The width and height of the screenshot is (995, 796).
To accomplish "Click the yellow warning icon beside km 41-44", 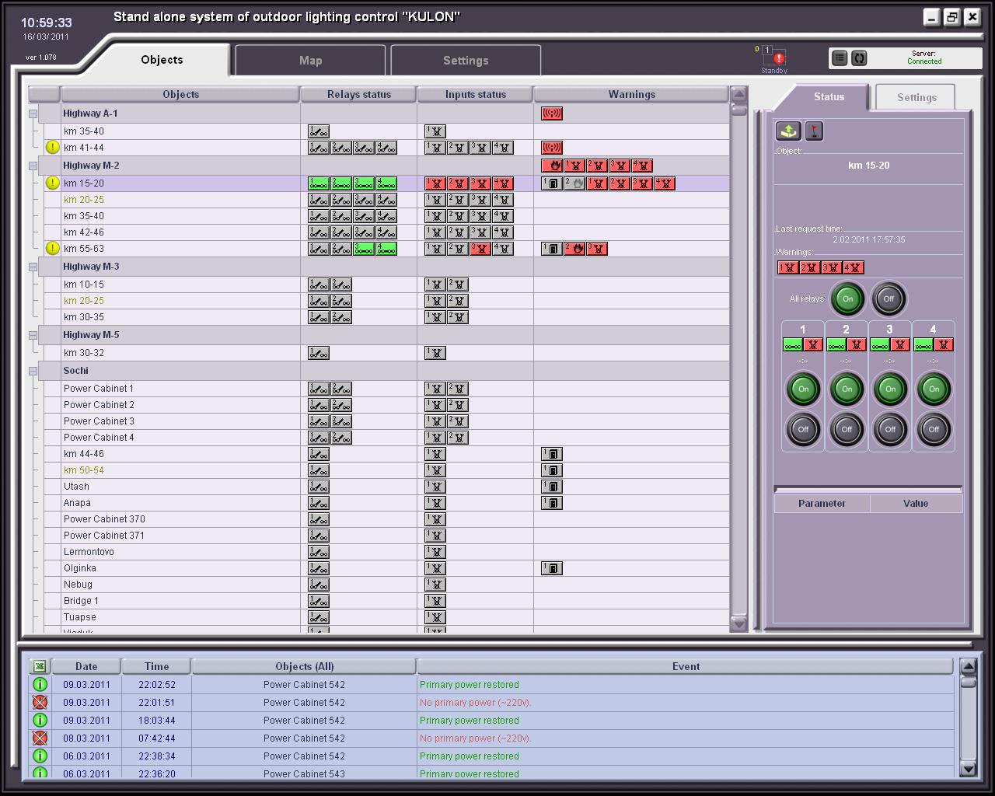I will pyautogui.click(x=52, y=147).
